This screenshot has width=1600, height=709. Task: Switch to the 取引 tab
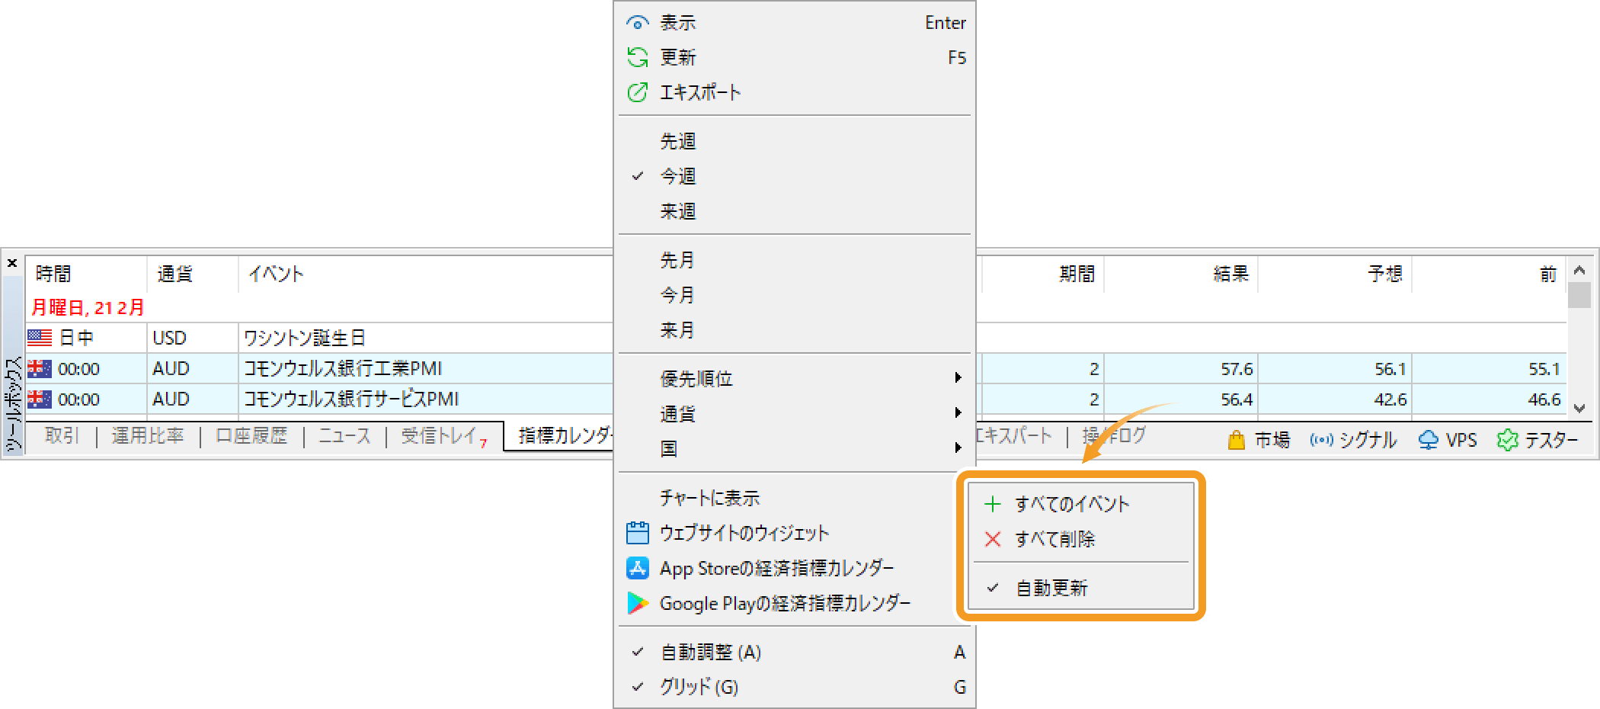coord(62,436)
